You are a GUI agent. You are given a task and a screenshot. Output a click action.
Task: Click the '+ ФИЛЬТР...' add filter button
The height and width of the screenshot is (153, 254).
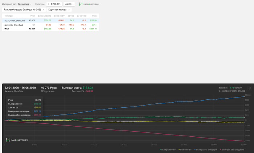coord(54,4)
